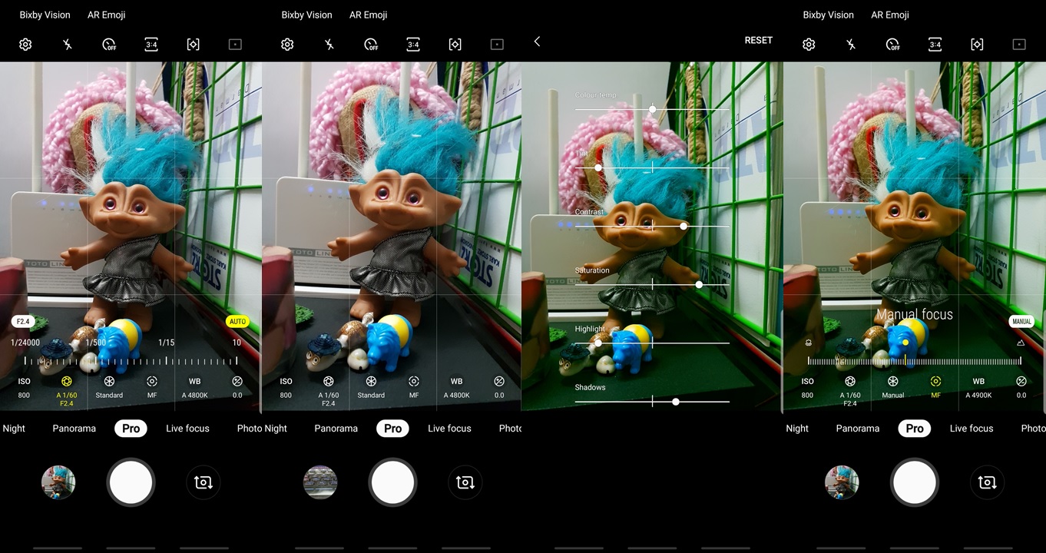Click the Colour temp slider handle
The height and width of the screenshot is (553, 1046).
653,109
